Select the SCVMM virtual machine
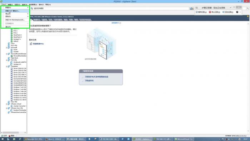This screenshot has width=250, height=141. 16,52
